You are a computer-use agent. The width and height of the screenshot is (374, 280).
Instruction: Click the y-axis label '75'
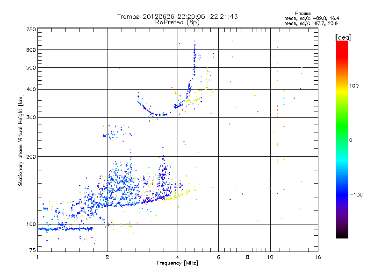[x=33, y=250]
